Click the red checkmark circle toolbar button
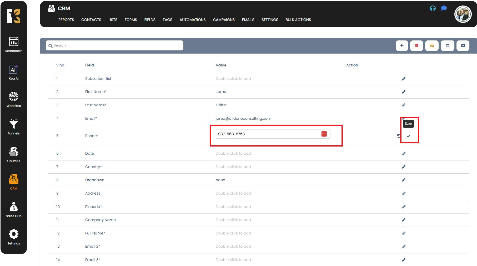This screenshot has height=266, width=477. (416, 46)
